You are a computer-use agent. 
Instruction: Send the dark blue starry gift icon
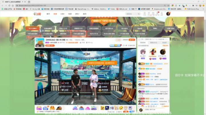click(107, 108)
